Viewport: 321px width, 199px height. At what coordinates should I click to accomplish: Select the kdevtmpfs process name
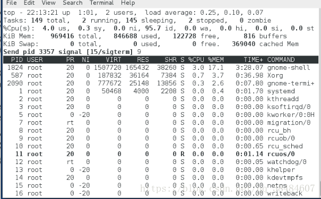tap(285, 178)
